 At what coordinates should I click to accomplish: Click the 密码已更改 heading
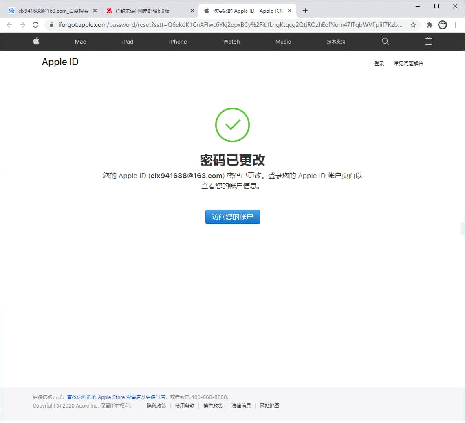232,160
